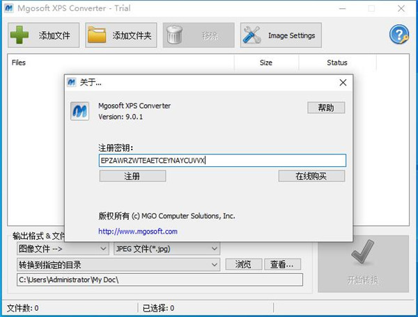This screenshot has height=317, width=418.
Task: Click the 帮助 button in About dialog
Action: [x=326, y=108]
